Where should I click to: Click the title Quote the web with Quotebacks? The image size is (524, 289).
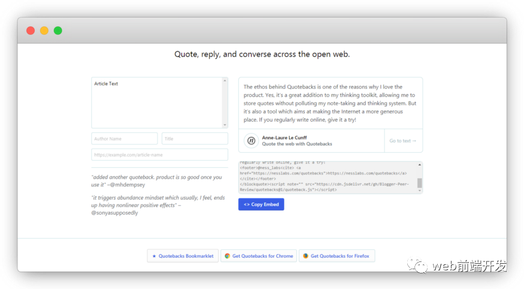coord(297,144)
